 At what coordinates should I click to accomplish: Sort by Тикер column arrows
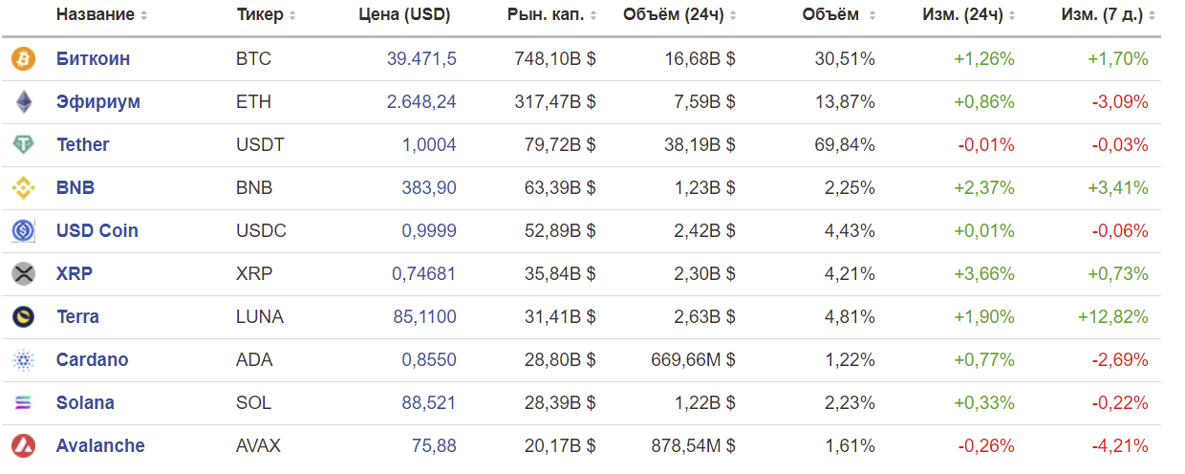pyautogui.click(x=292, y=16)
